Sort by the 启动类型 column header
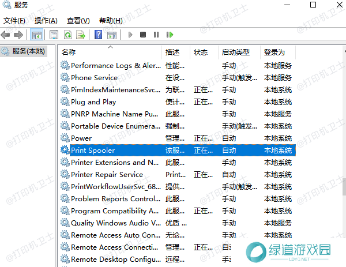346x267 pixels. coord(239,52)
